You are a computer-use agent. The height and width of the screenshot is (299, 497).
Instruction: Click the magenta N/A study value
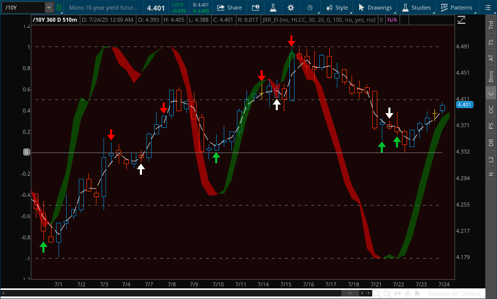point(392,20)
